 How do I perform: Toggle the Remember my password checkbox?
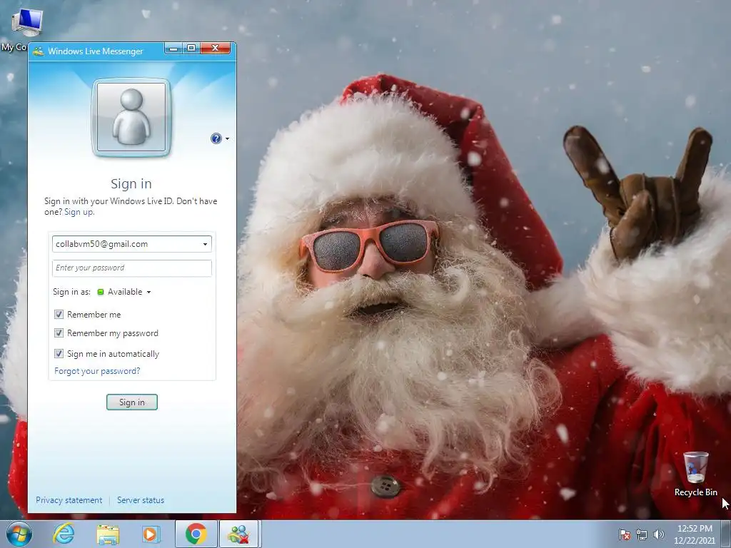point(59,333)
